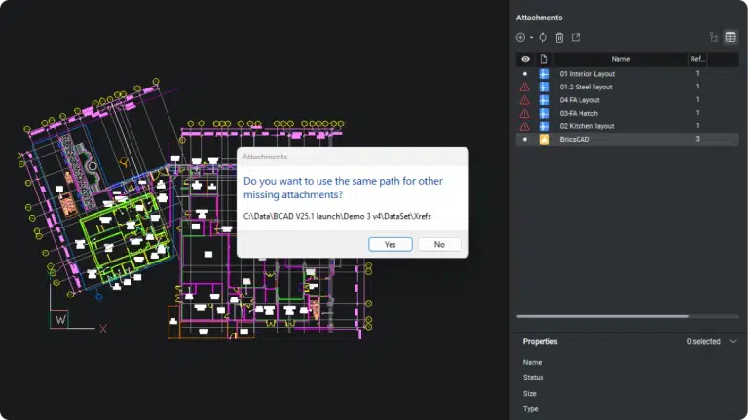Click the refresh attachments icon
748x420 pixels.
pos(542,37)
